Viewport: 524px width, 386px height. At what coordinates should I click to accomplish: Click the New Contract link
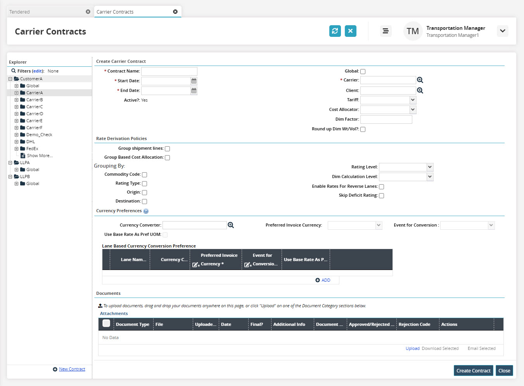point(72,369)
